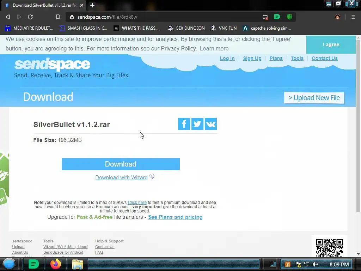The height and width of the screenshot is (271, 361).
Task: Click footer About Us link
Action: pyautogui.click(x=20, y=252)
